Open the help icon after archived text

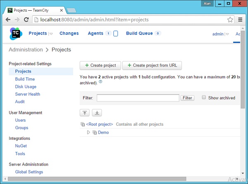[100, 82]
